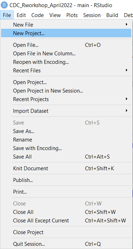Viewport: 133px width, 249px height.
Task: Select Knit Document menu entry
Action: pos(66,168)
